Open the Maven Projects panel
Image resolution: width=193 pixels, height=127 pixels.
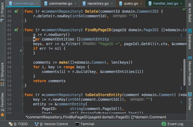coord(189,72)
